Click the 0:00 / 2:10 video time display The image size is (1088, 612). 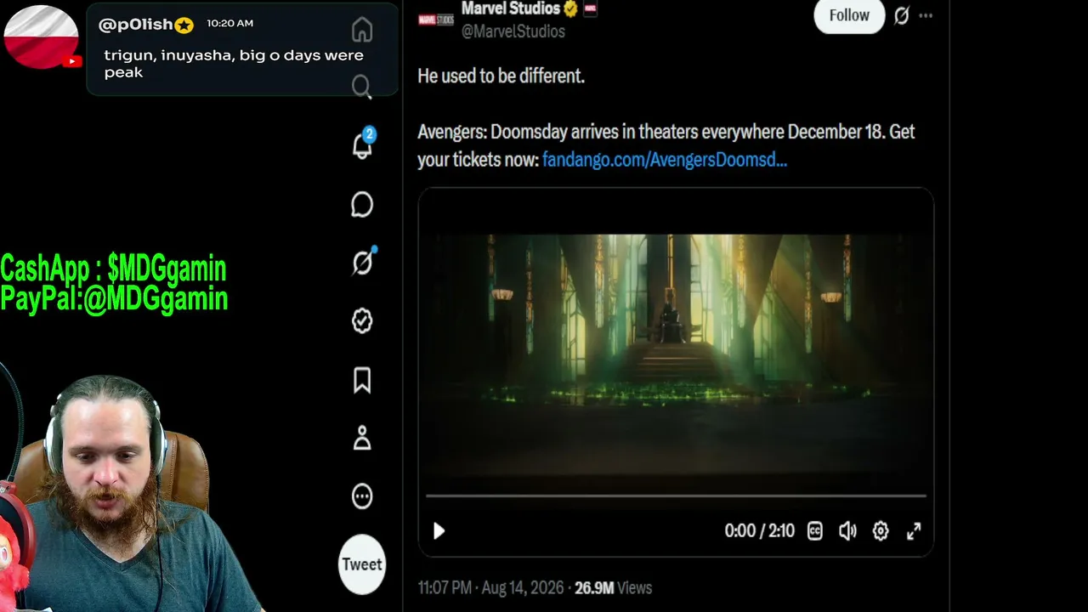coord(759,531)
